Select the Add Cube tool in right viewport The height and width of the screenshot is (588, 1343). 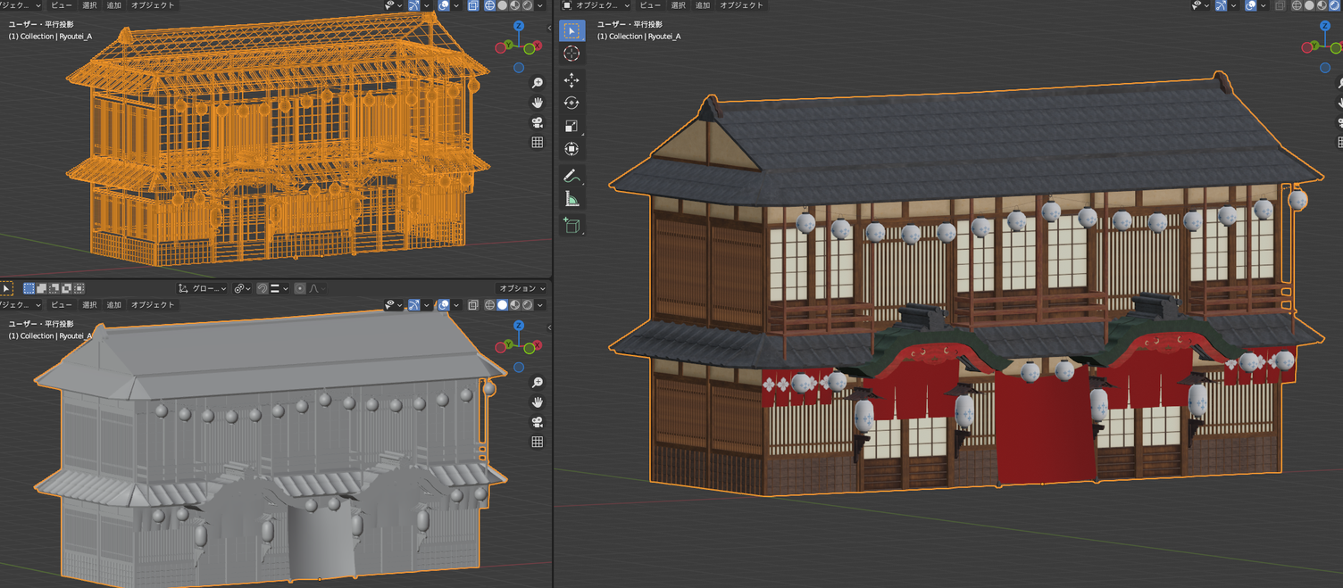click(x=571, y=226)
